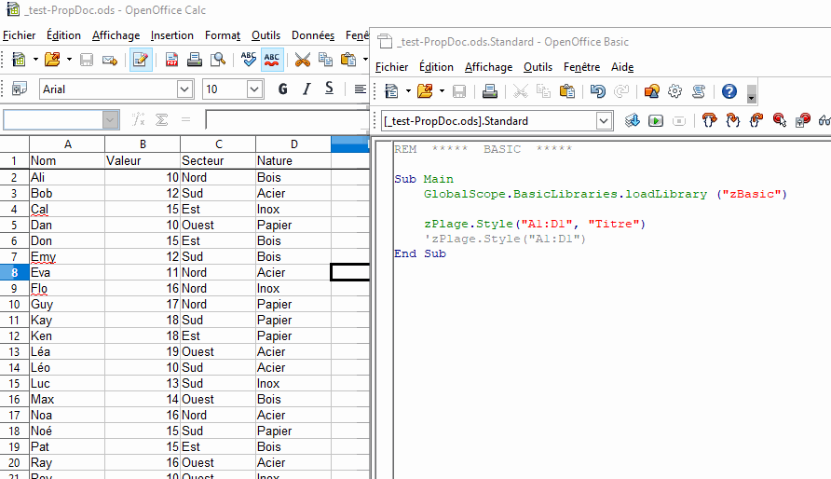Open Page Preview in Calc
The width and height of the screenshot is (831, 479).
218,60
